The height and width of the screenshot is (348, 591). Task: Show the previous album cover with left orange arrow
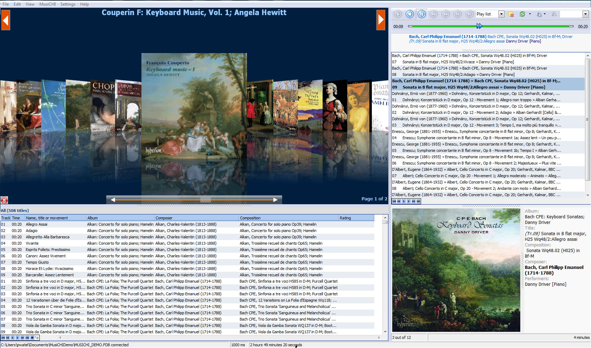coord(6,20)
